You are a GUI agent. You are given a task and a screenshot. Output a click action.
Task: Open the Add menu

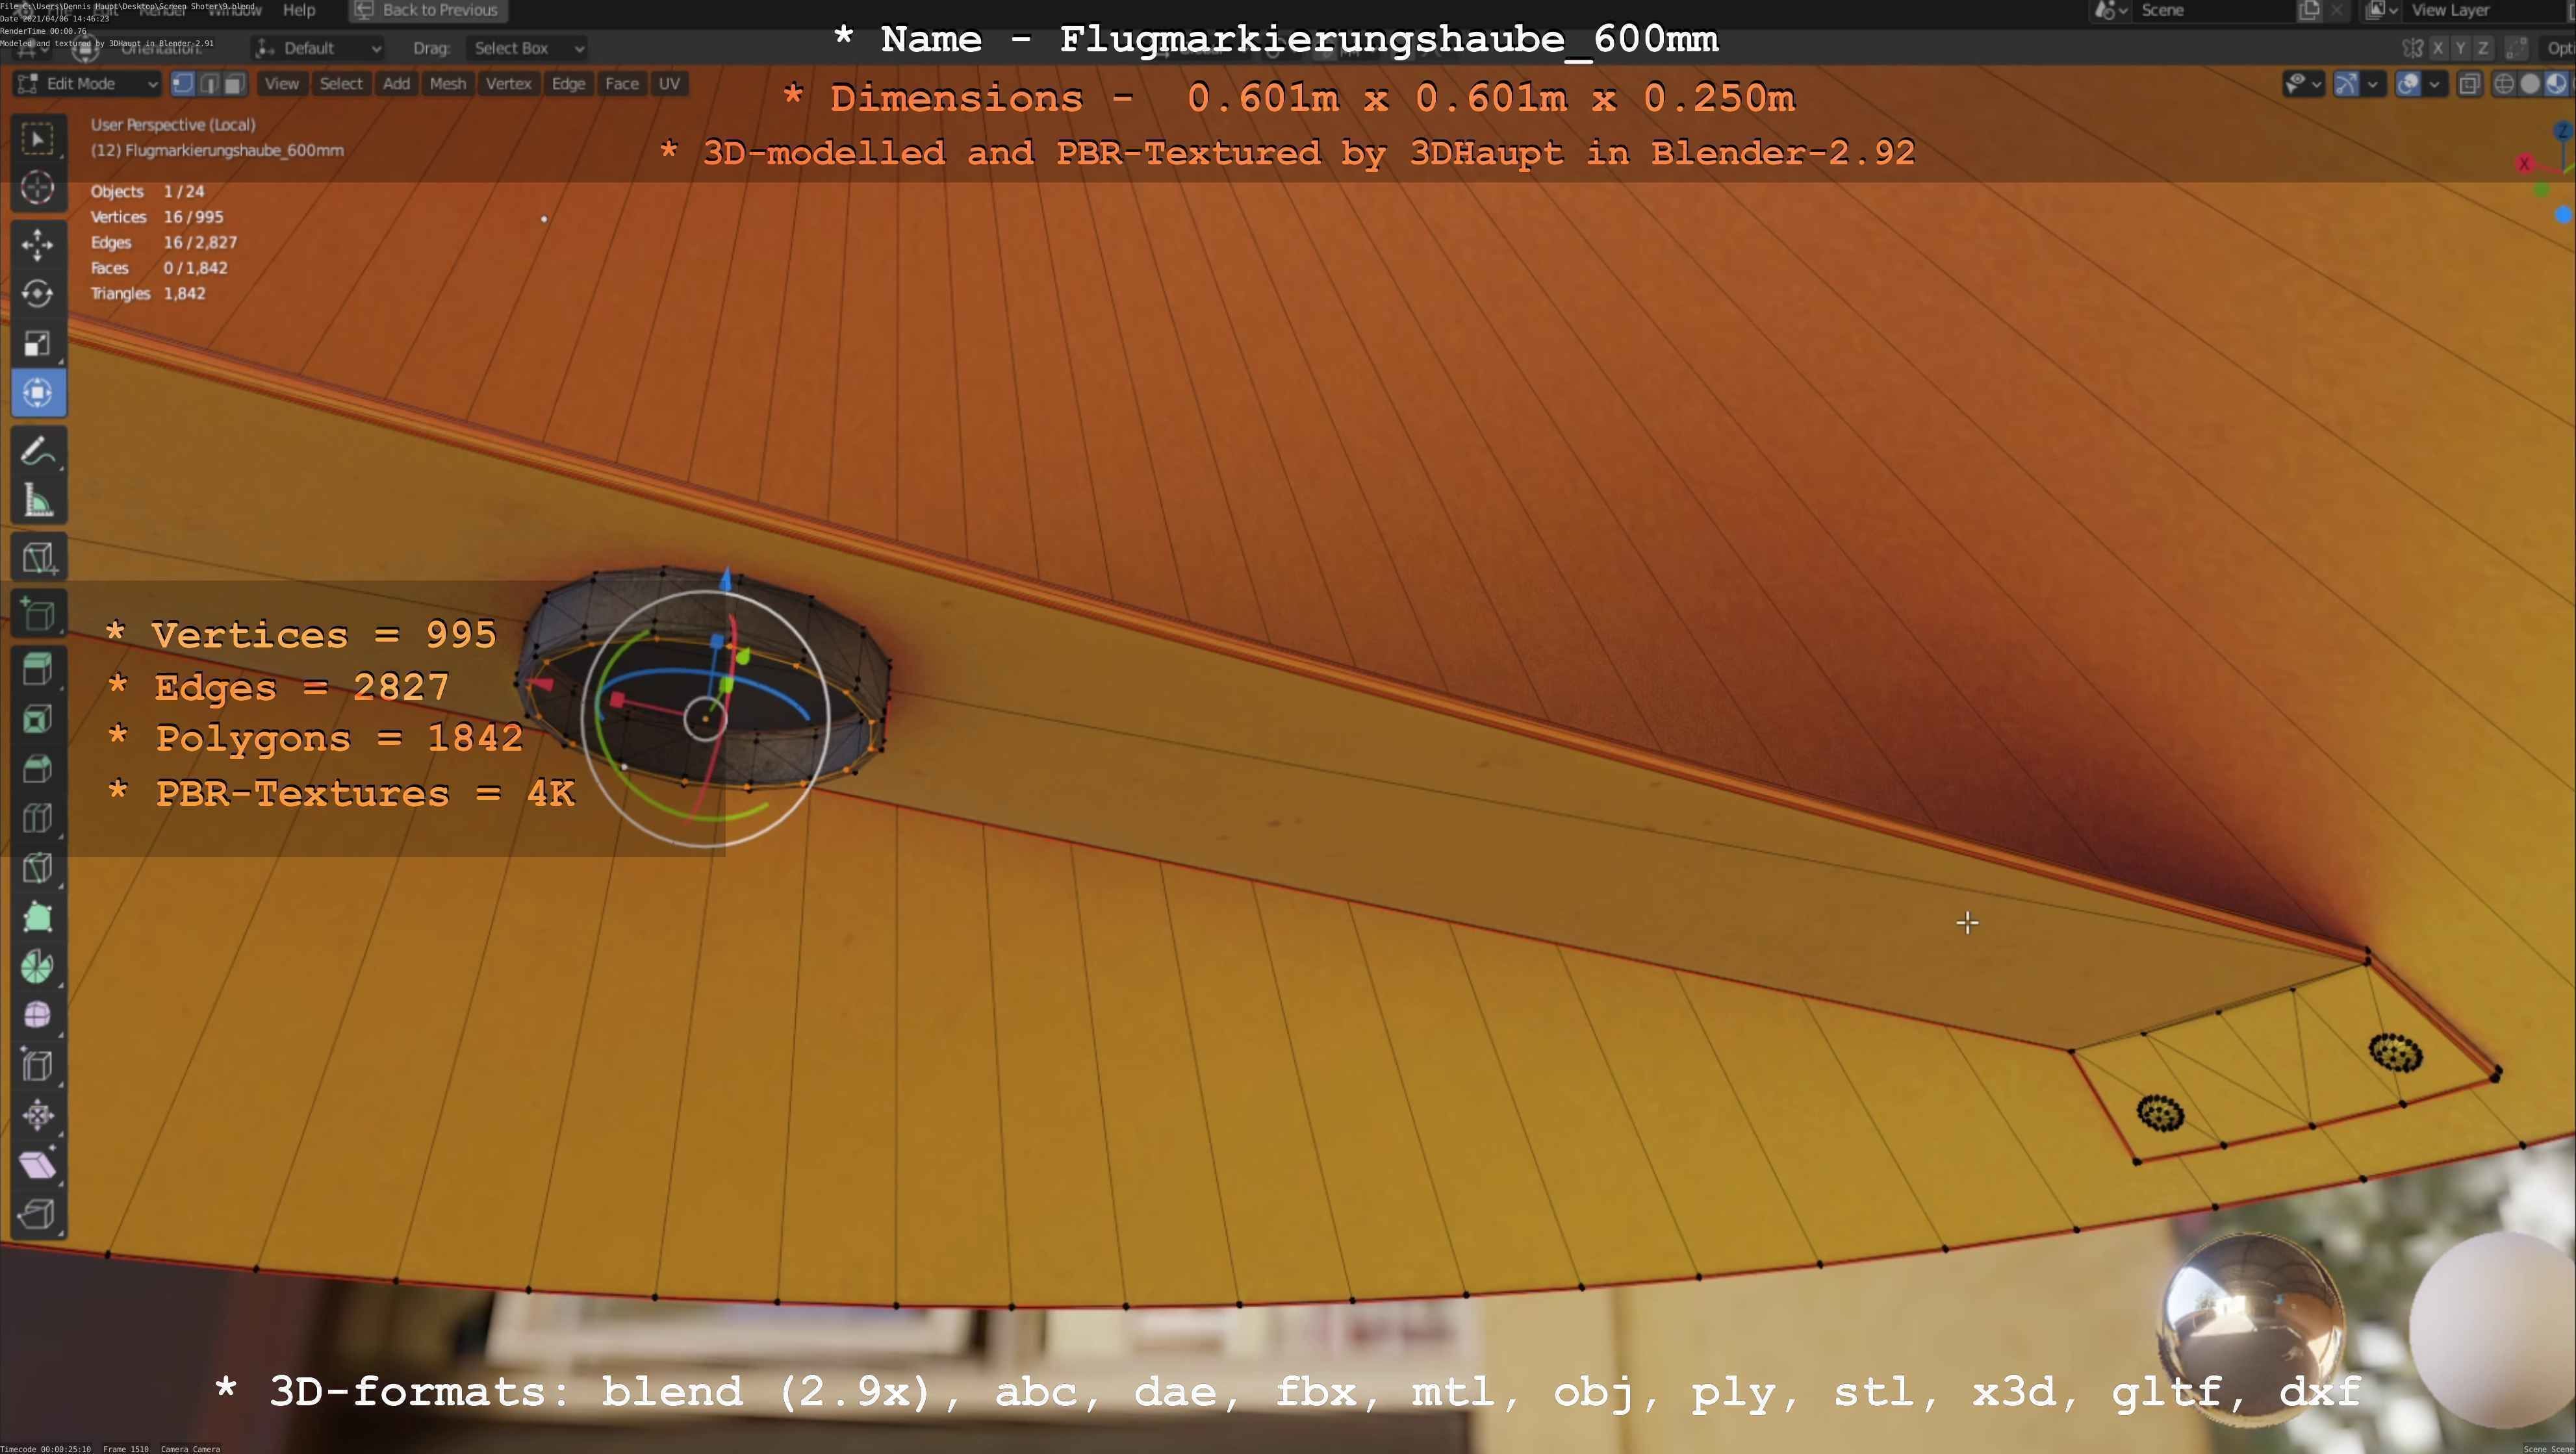pos(396,84)
